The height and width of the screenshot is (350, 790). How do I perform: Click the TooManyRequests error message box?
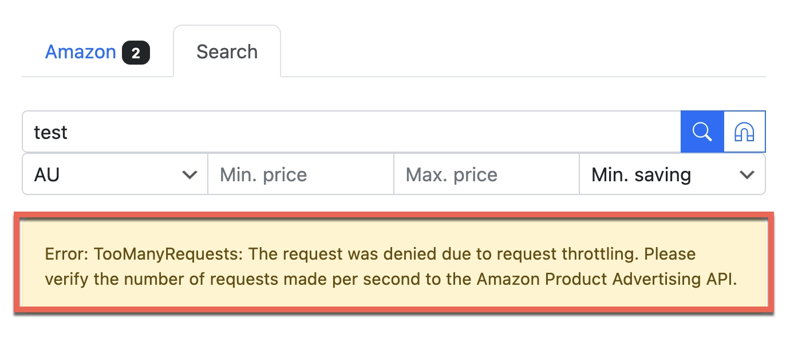point(395,264)
